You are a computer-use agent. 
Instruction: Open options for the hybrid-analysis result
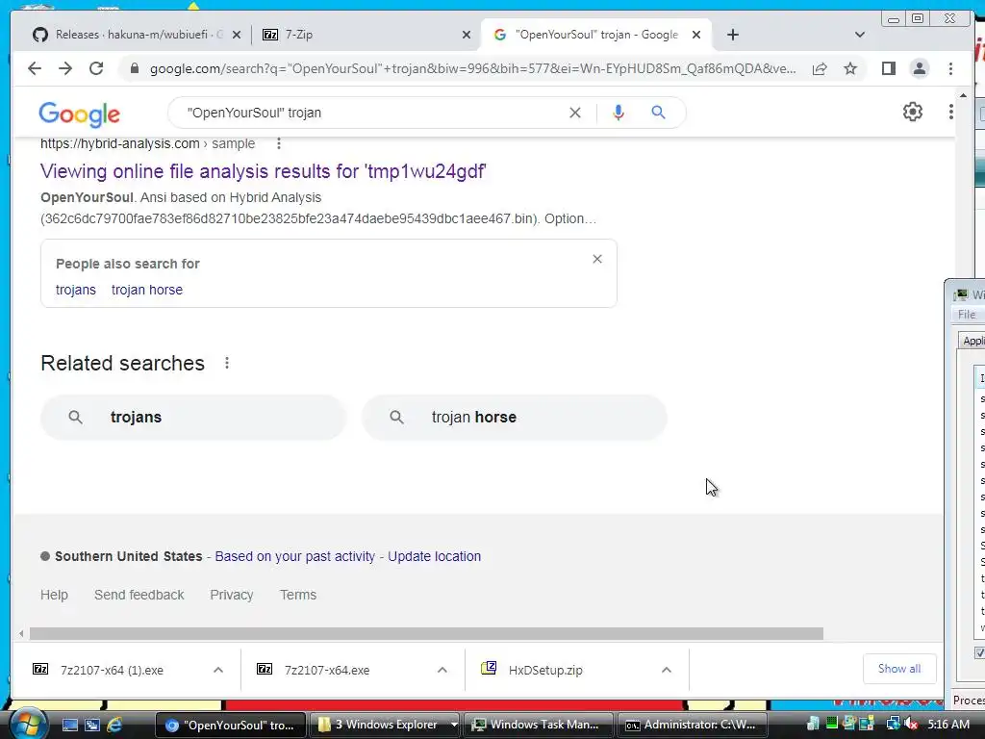click(x=279, y=144)
